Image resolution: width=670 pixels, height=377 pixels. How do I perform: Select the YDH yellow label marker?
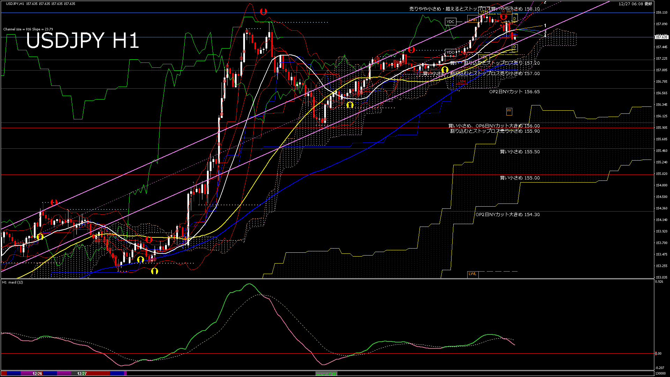click(484, 12)
